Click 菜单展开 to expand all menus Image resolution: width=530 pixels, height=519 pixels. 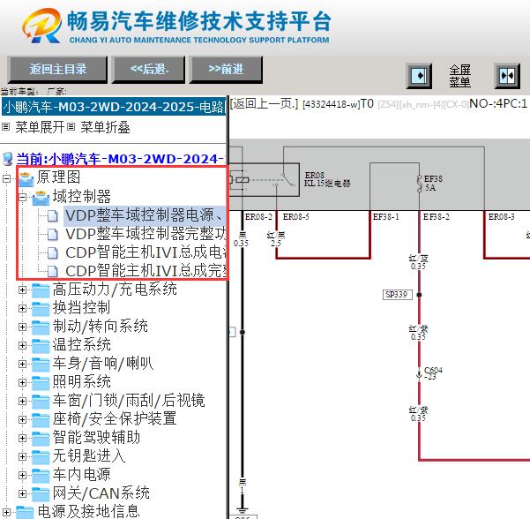pos(40,127)
